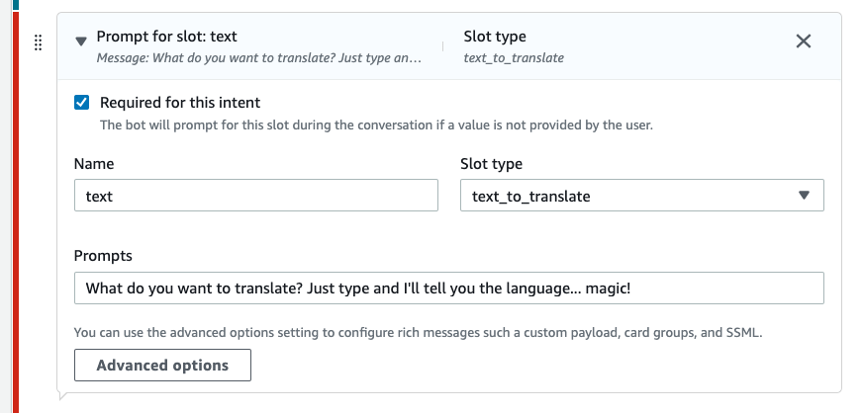The width and height of the screenshot is (862, 413).
Task: Click the Name label above the field
Action: [x=94, y=164]
